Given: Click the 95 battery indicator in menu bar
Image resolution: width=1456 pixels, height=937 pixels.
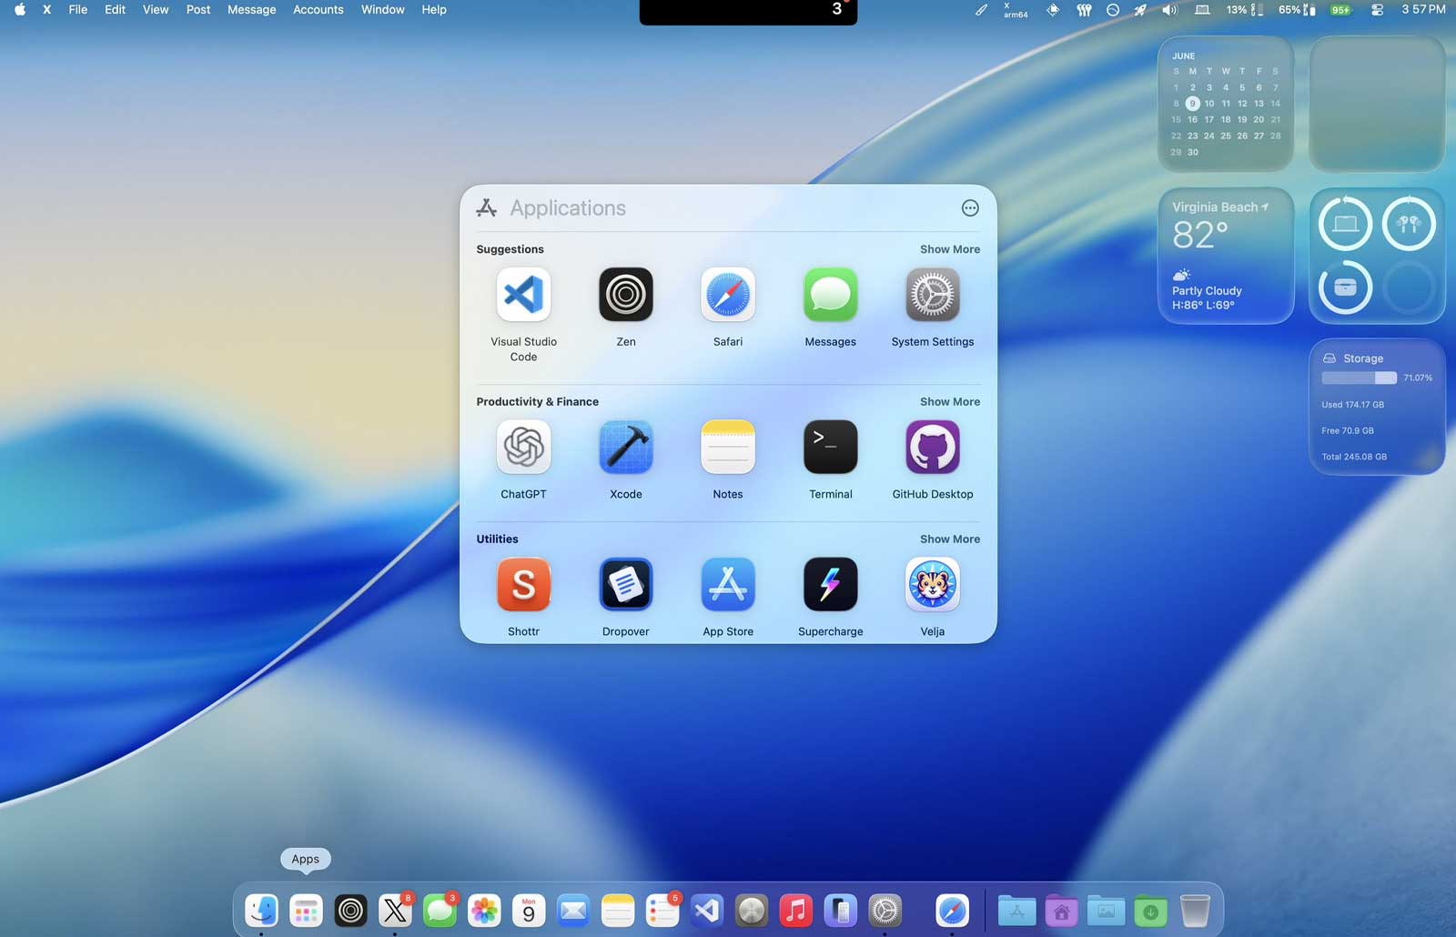Looking at the screenshot, I should tap(1340, 10).
